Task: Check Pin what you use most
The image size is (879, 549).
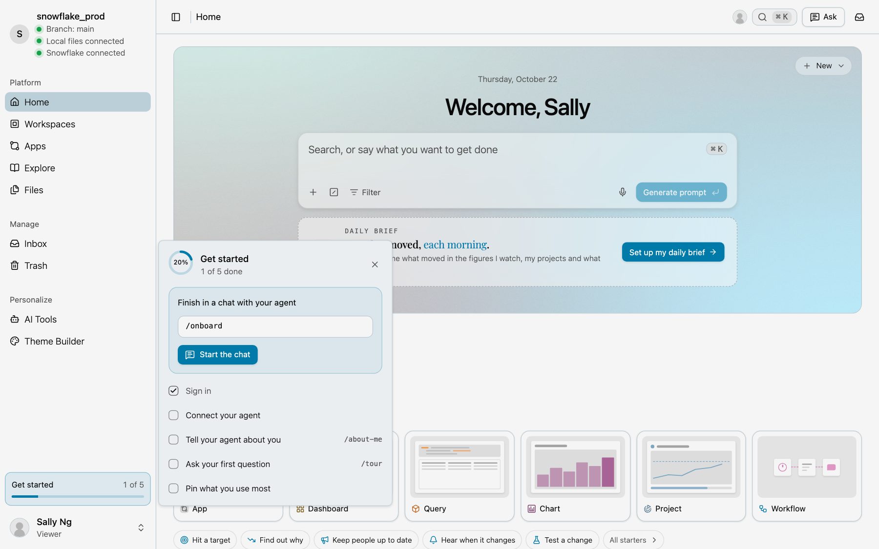Action: (173, 488)
